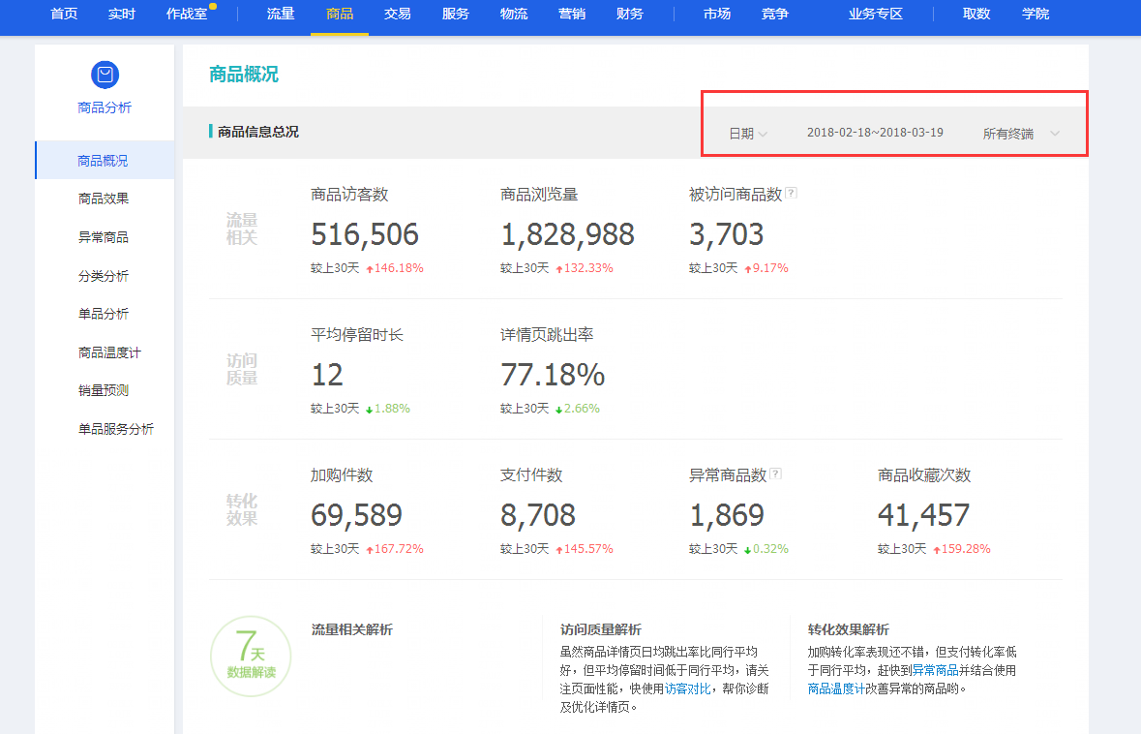Image resolution: width=1141 pixels, height=734 pixels.
Task: Go to 销量预测 in the sidebar
Action: pyautogui.click(x=104, y=390)
